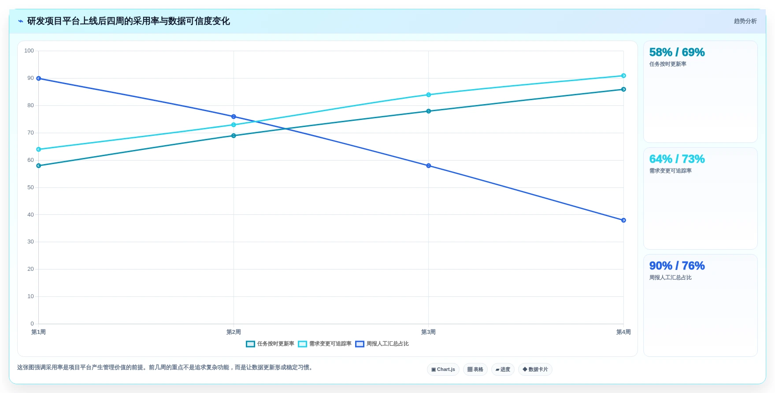Screen dimensions: 775x393
Task: Click the 第3周 x-axis label
Action: [x=428, y=332]
